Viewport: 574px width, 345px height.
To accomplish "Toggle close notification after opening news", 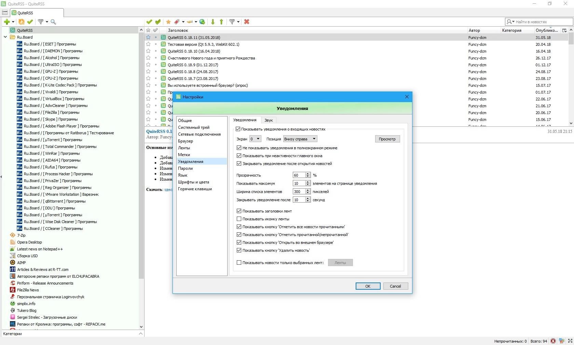I will (239, 164).
